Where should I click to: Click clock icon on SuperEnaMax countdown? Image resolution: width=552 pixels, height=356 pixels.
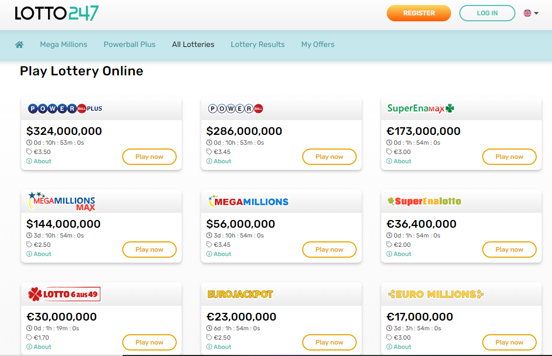pos(389,143)
